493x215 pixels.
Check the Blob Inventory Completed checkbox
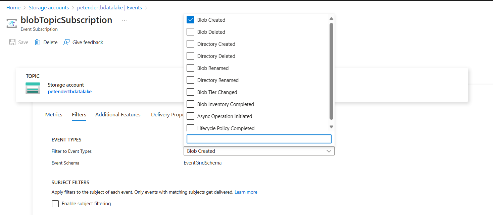(x=190, y=104)
